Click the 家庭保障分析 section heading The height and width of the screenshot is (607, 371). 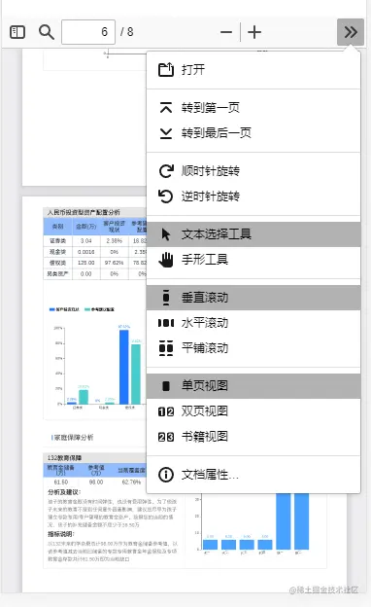point(73,438)
